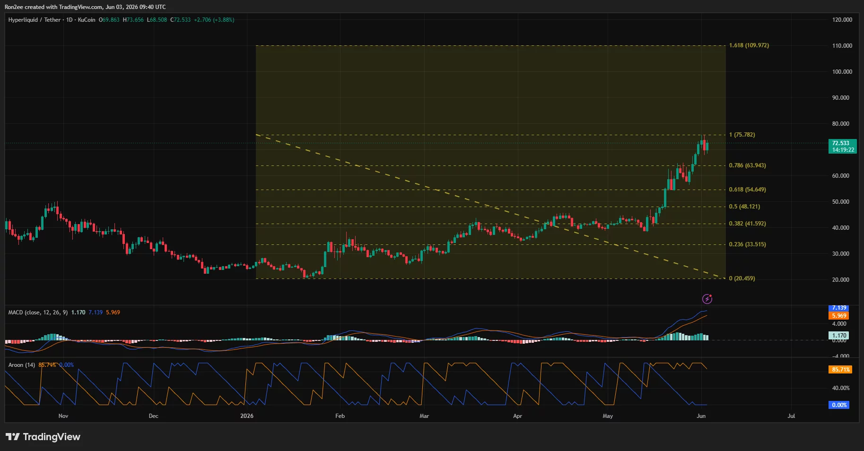This screenshot has width=864, height=451.
Task: Click the Aroon up value tag 85.71%
Action: tap(840, 370)
